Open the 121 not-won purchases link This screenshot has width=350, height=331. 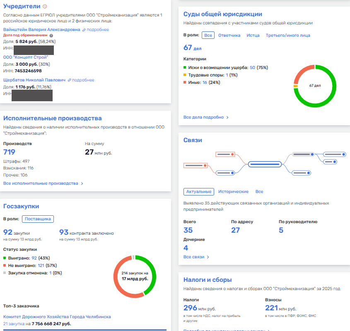41,266
